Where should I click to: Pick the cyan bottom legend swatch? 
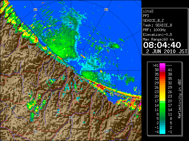pos(162,132)
